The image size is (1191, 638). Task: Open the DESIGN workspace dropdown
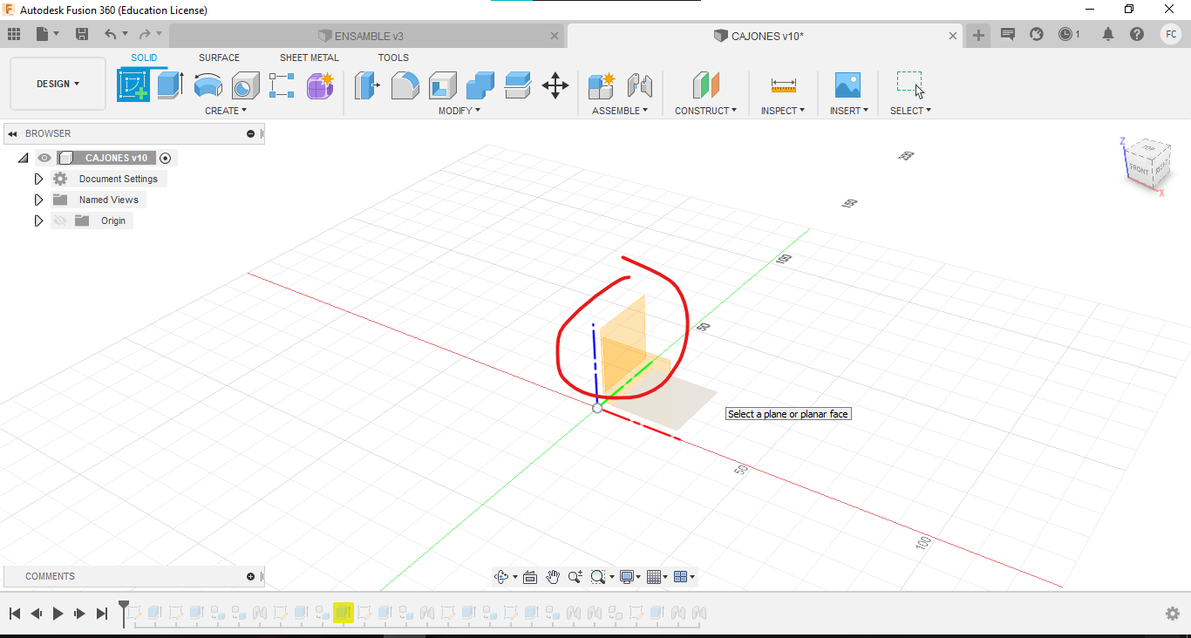pyautogui.click(x=58, y=84)
